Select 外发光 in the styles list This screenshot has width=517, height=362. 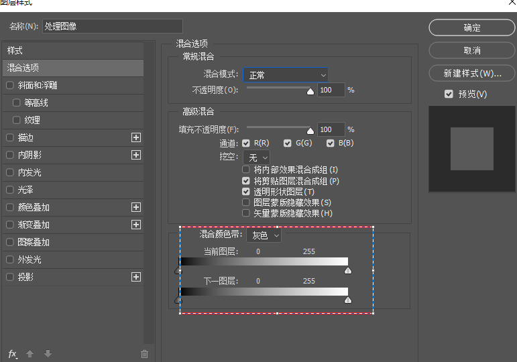tap(30, 259)
